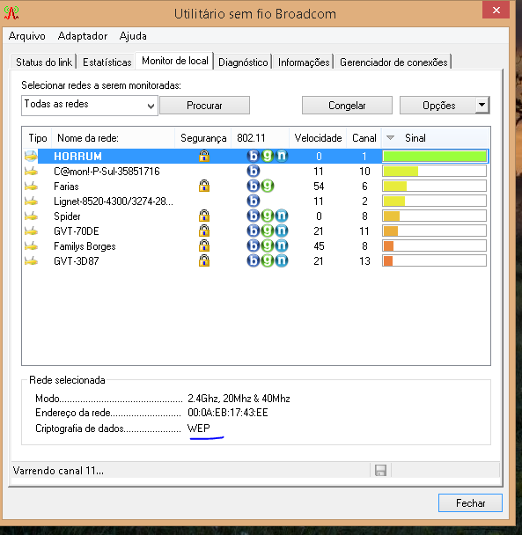Click the 802.11g icon on Farias row
The height and width of the screenshot is (535, 522).
(268, 186)
